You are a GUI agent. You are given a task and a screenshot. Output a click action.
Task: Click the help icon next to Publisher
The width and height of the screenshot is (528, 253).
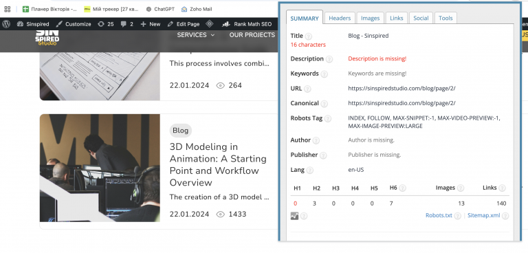323,155
